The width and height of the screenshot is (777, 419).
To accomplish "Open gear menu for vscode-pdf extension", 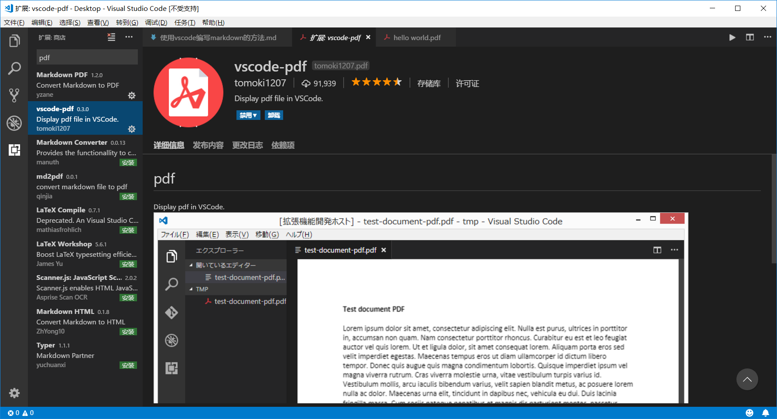I will coord(132,129).
